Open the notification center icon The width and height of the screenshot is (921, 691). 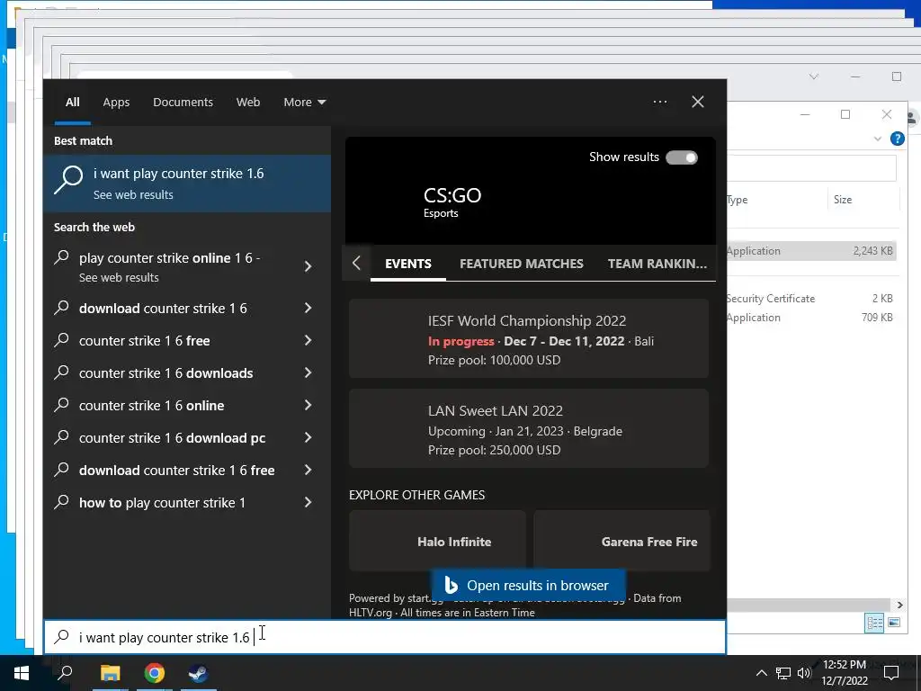pos(891,673)
